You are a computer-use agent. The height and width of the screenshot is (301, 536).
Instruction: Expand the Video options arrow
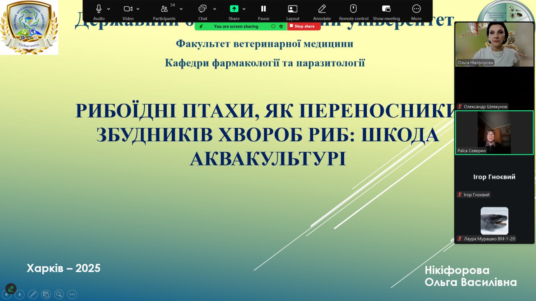[138, 9]
